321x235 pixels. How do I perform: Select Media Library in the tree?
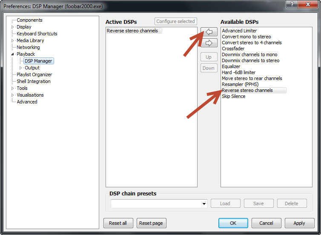30,40
